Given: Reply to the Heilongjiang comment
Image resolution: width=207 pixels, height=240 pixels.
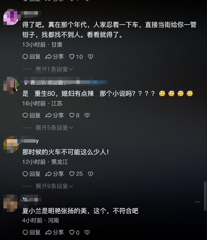Looking at the screenshot, I should tap(31, 174).
